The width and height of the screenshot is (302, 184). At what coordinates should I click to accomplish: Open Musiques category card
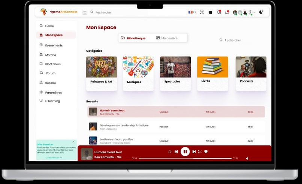[138, 73]
